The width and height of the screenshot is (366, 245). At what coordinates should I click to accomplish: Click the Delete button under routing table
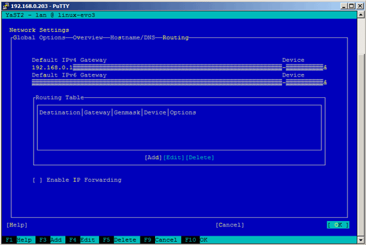pyautogui.click(x=200, y=157)
